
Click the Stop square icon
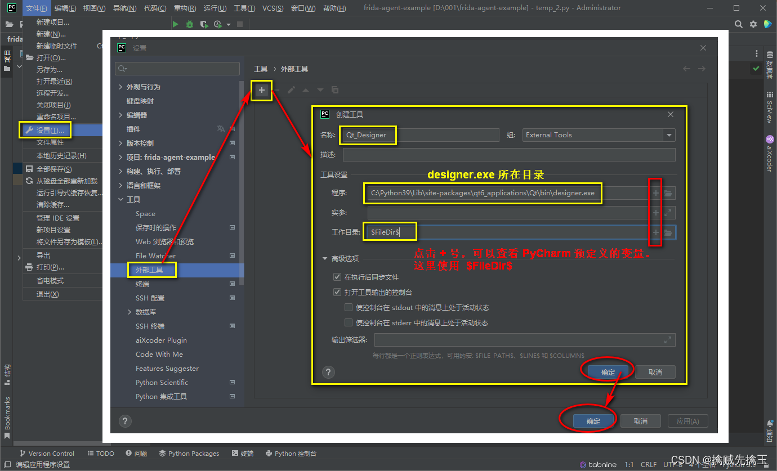[x=240, y=24]
